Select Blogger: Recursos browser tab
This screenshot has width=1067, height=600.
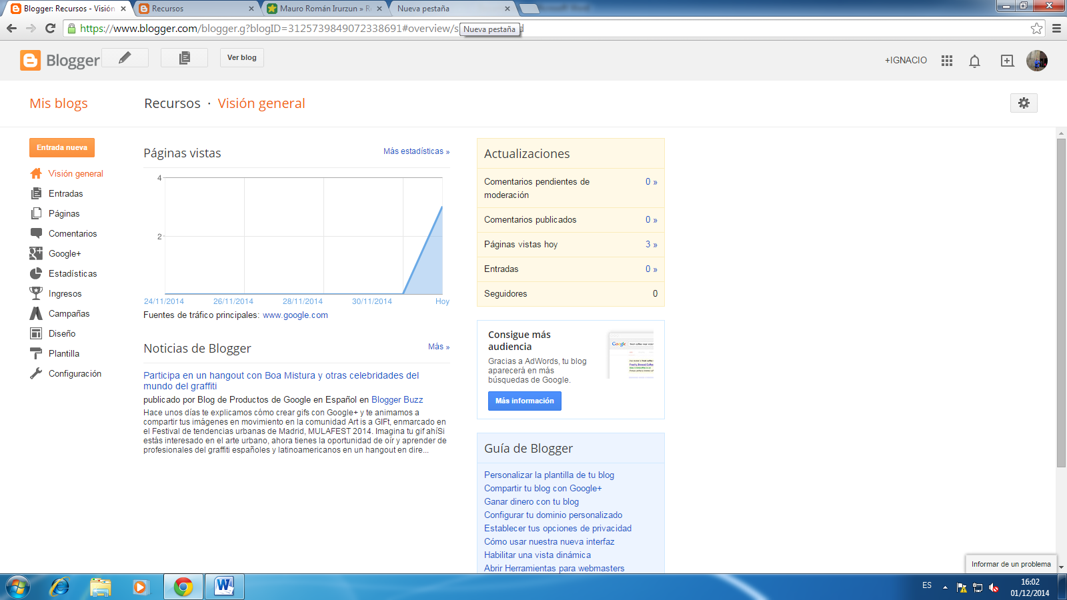pos(69,9)
